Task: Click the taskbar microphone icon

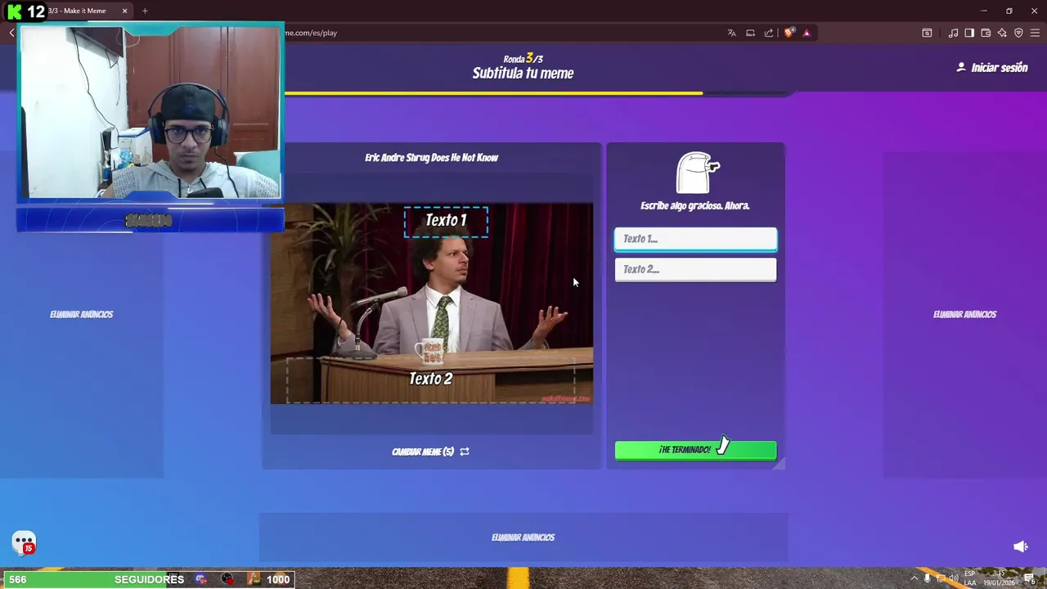Action: click(x=927, y=578)
